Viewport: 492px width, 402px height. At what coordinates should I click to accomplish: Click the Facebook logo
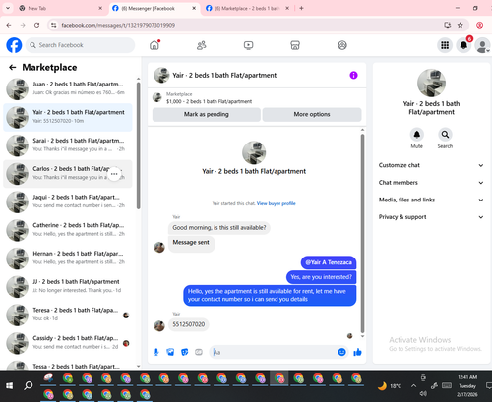[x=14, y=45]
